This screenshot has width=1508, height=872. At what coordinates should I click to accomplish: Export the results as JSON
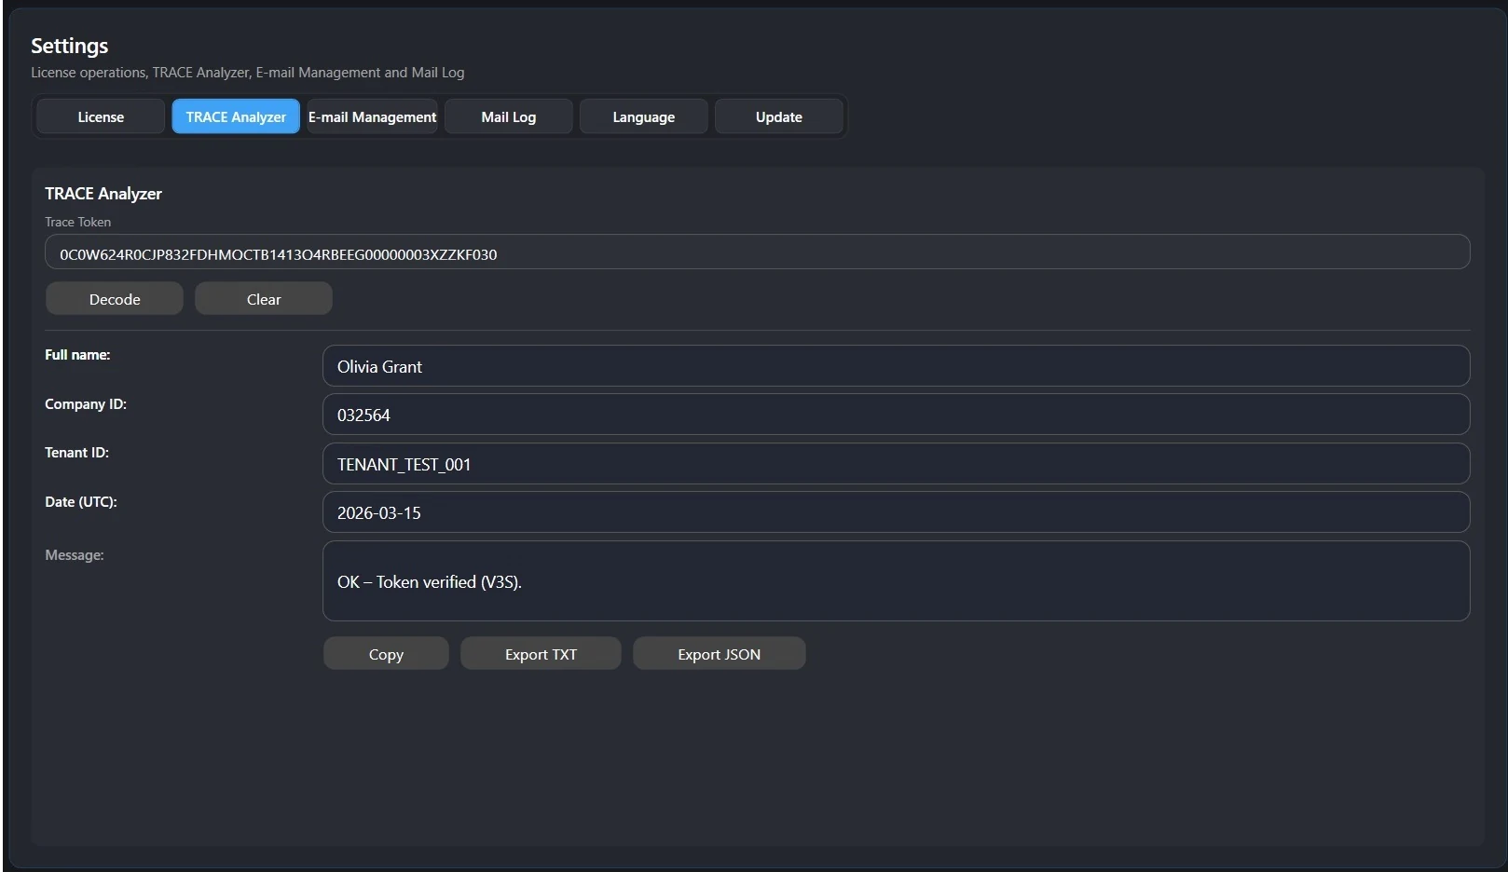pyautogui.click(x=719, y=653)
